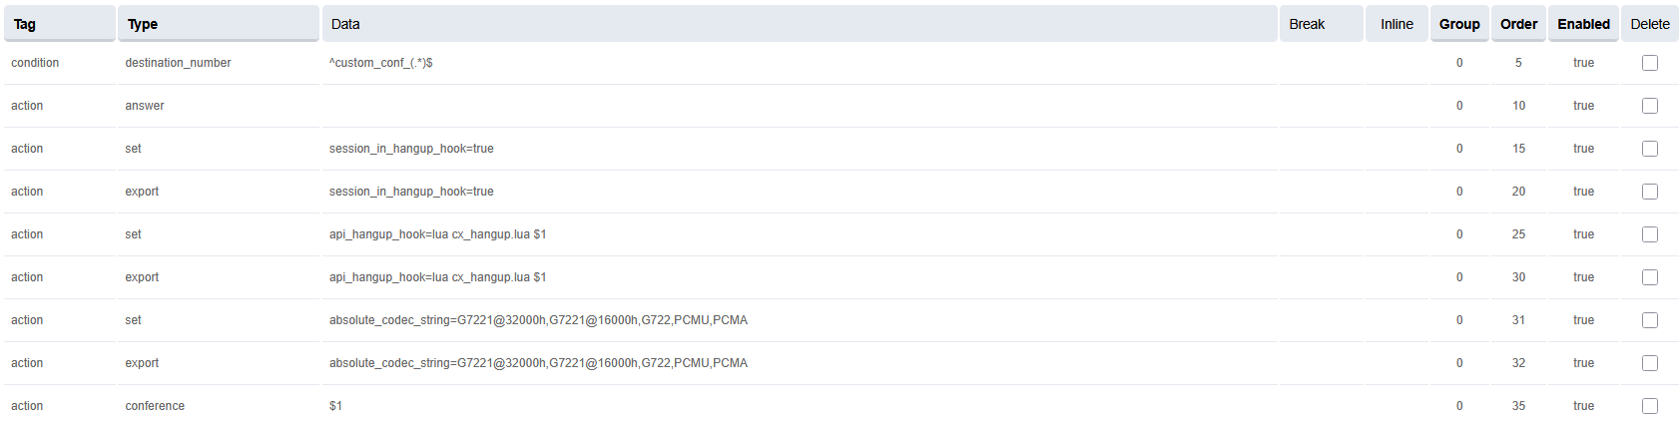
Task: Click the Enabled column header
Action: [1583, 24]
